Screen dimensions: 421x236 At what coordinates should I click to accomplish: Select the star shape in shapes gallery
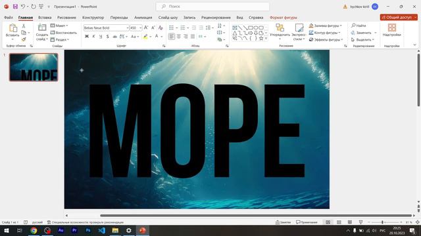click(261, 39)
